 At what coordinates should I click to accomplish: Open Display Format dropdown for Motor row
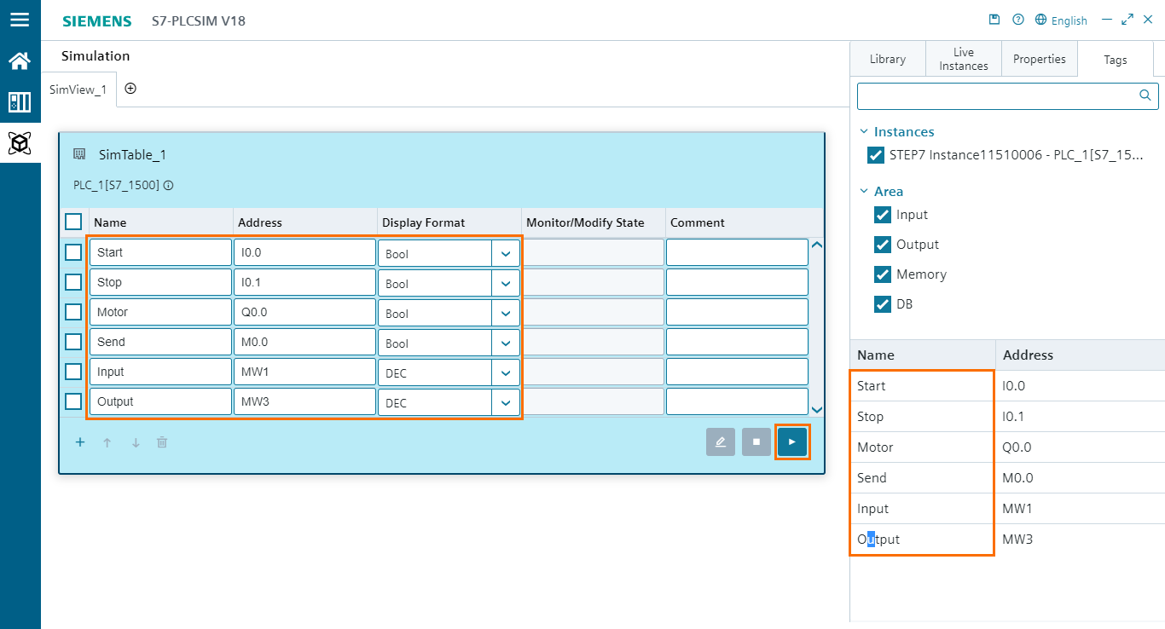(x=506, y=313)
